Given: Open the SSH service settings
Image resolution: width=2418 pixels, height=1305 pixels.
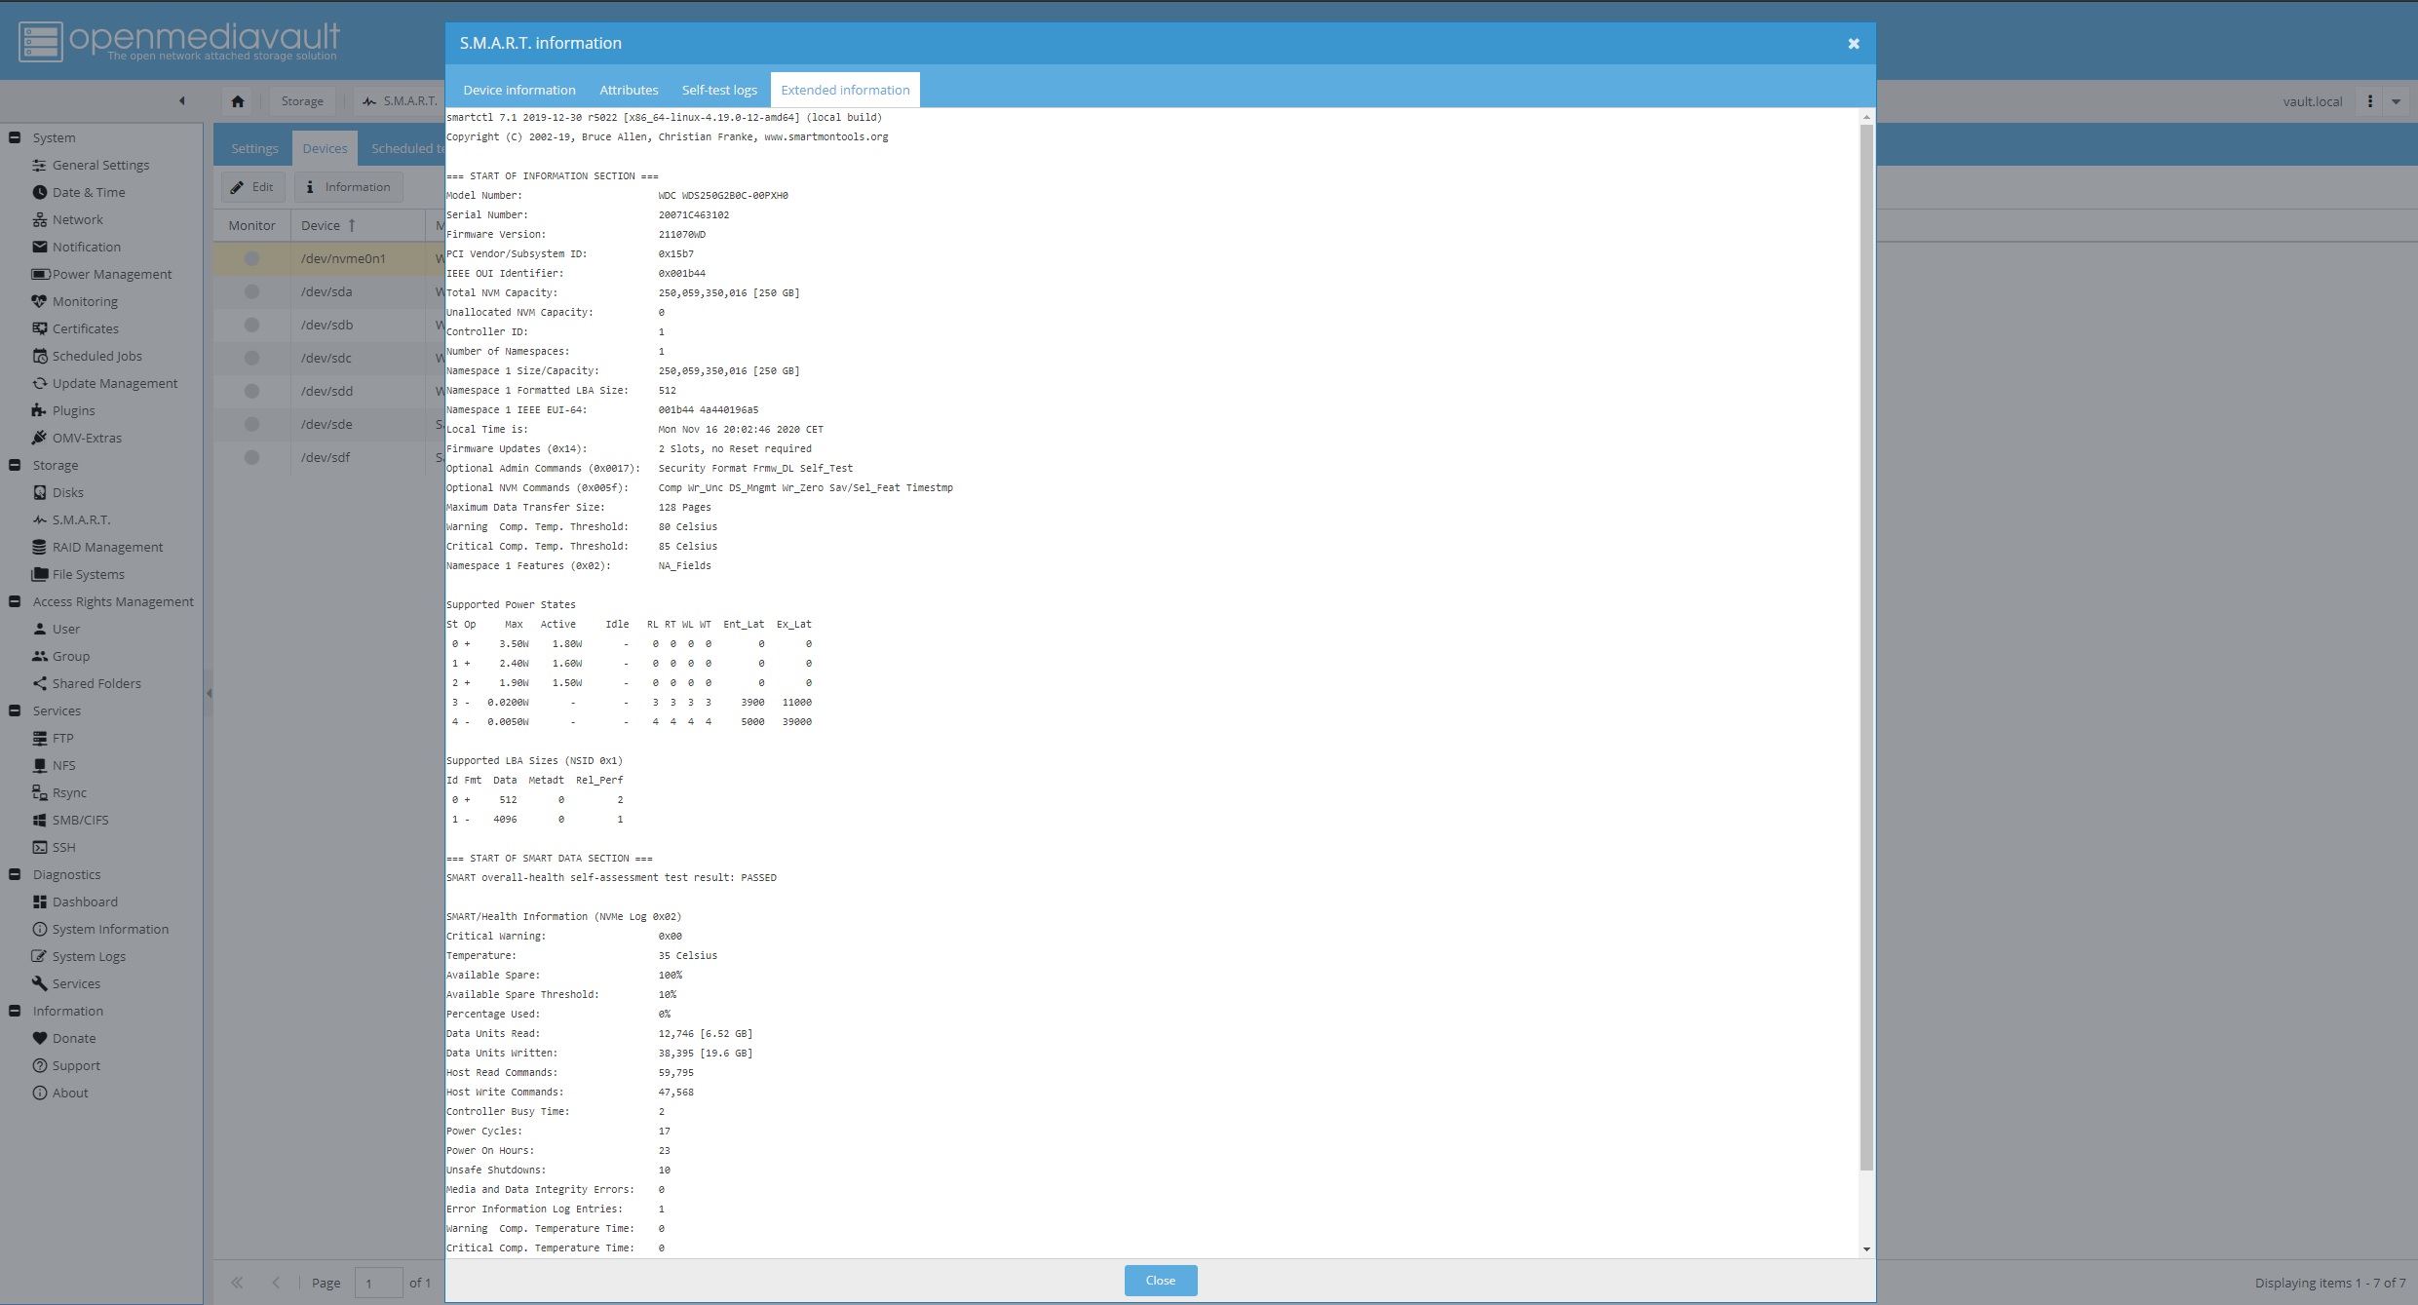Looking at the screenshot, I should (x=63, y=847).
